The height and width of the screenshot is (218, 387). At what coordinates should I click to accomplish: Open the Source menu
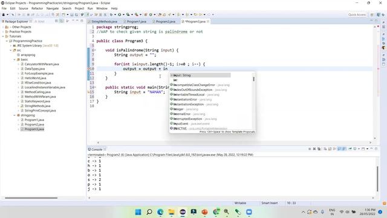pos(24,8)
